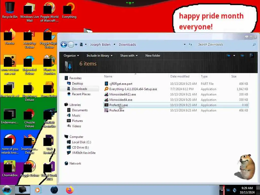Toggle the preview pane icon
260x195 pixels.
pyautogui.click(x=242, y=56)
